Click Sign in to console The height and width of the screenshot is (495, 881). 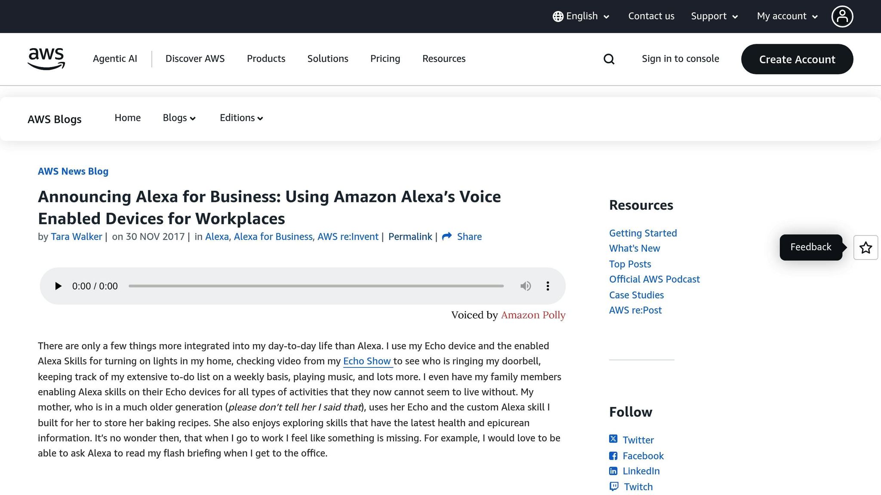click(x=680, y=59)
